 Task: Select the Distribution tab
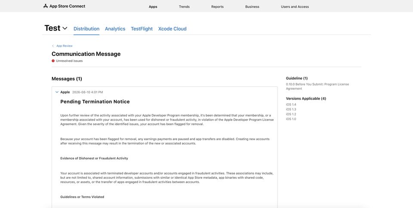tap(86, 29)
